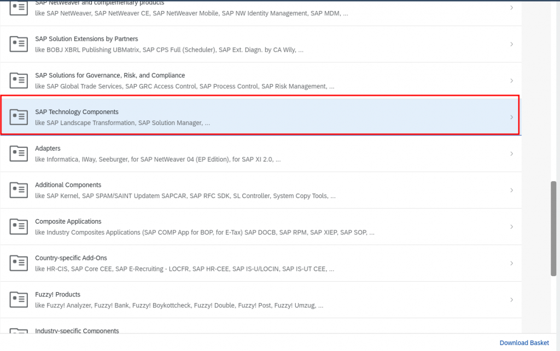Click the Fuzzy! Products folder icon
560x351 pixels.
19,300
